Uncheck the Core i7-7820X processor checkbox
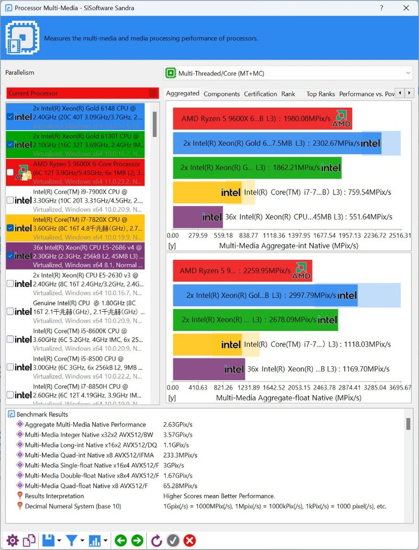This screenshot has width=419, height=550. pyautogui.click(x=10, y=228)
